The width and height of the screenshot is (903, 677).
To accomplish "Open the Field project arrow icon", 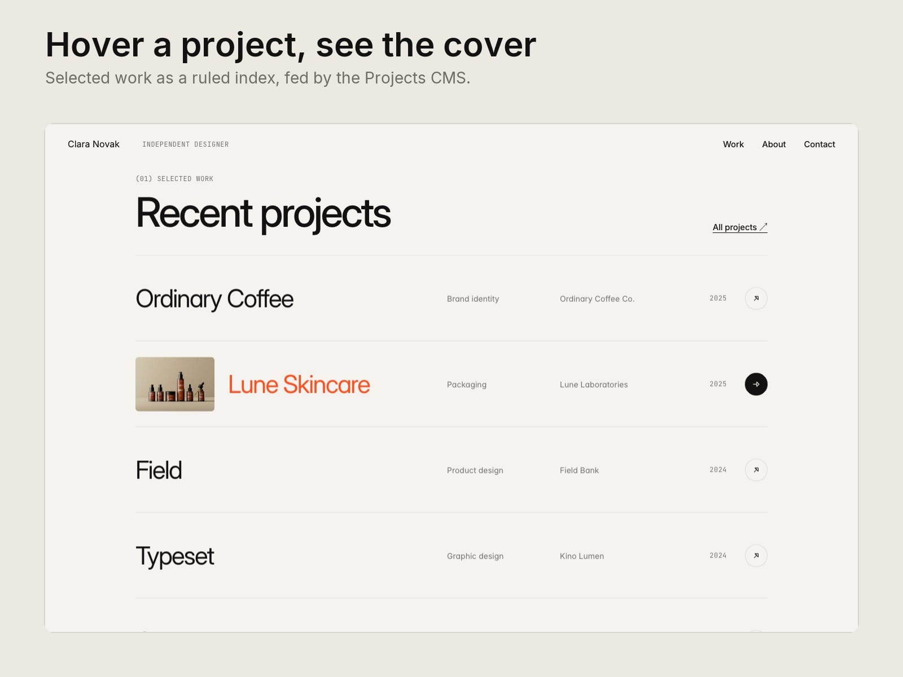I will pyautogui.click(x=756, y=470).
